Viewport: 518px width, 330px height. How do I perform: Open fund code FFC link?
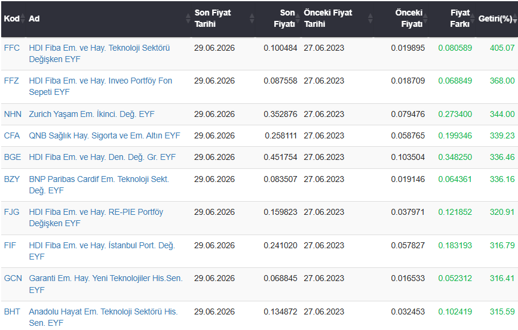click(x=12, y=48)
